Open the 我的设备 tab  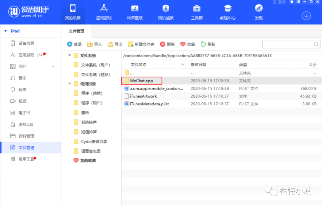[73, 12]
